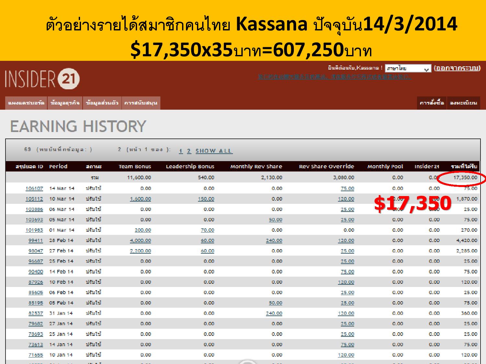
Task: Open the 50.00 Rev Share on 05 Mar 14
Action: pos(275,220)
